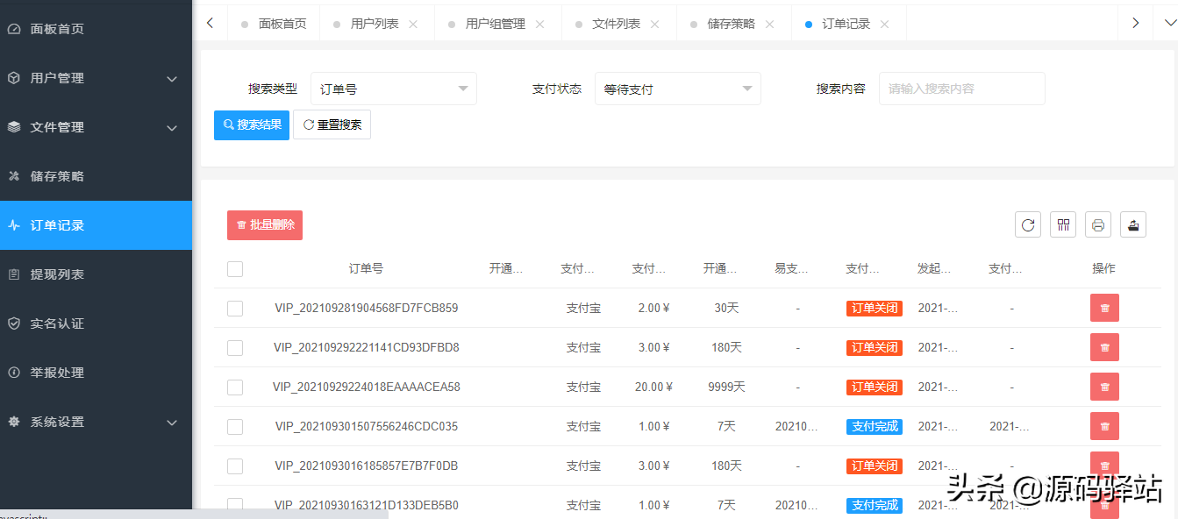Open the 支付状态 dropdown
This screenshot has width=1178, height=519.
pos(677,89)
